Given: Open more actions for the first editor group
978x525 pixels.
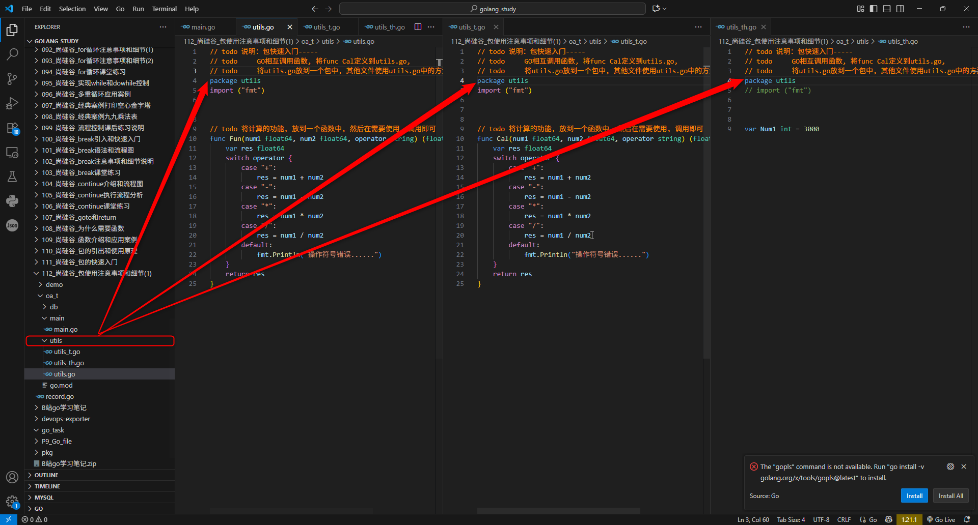Looking at the screenshot, I should [x=431, y=27].
